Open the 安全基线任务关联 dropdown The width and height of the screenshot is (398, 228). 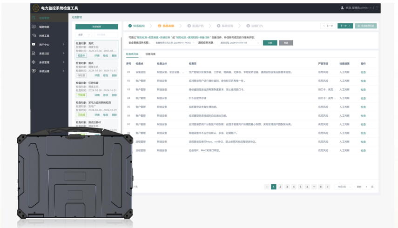[175, 43]
